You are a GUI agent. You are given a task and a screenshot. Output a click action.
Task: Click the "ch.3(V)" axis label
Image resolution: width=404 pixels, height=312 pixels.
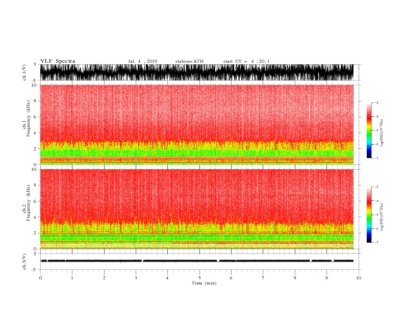(24, 262)
